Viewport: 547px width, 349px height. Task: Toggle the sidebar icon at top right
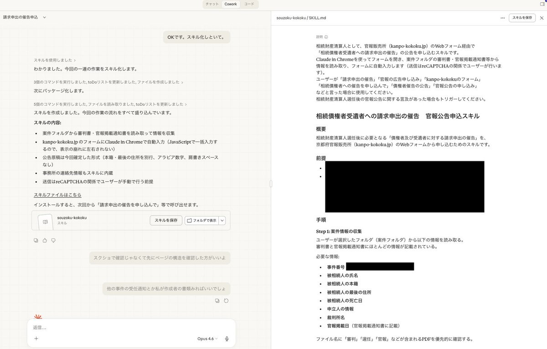click(542, 4)
